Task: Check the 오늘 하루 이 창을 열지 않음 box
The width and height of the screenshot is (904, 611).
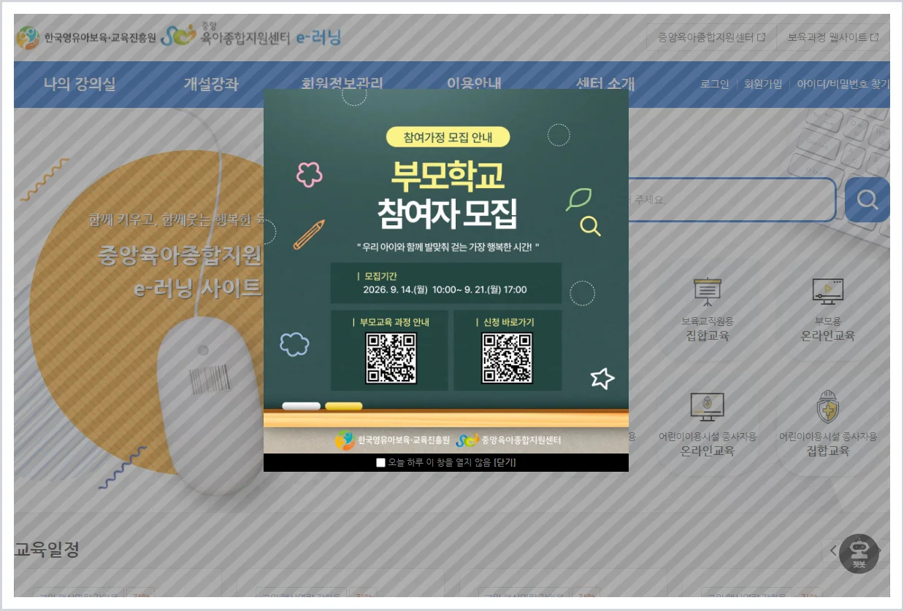Action: coord(380,462)
